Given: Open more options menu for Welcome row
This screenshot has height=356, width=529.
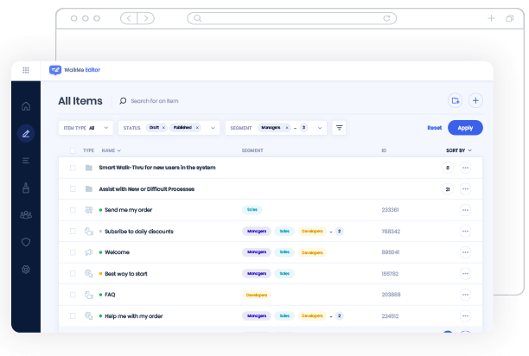Looking at the screenshot, I should click(x=465, y=252).
